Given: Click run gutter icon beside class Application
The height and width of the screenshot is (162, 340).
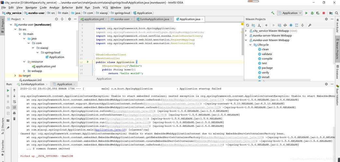Looking at the screenshot, I should click(x=88, y=62).
